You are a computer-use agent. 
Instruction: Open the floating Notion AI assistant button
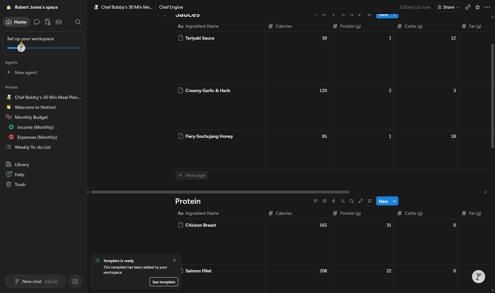coord(479,277)
